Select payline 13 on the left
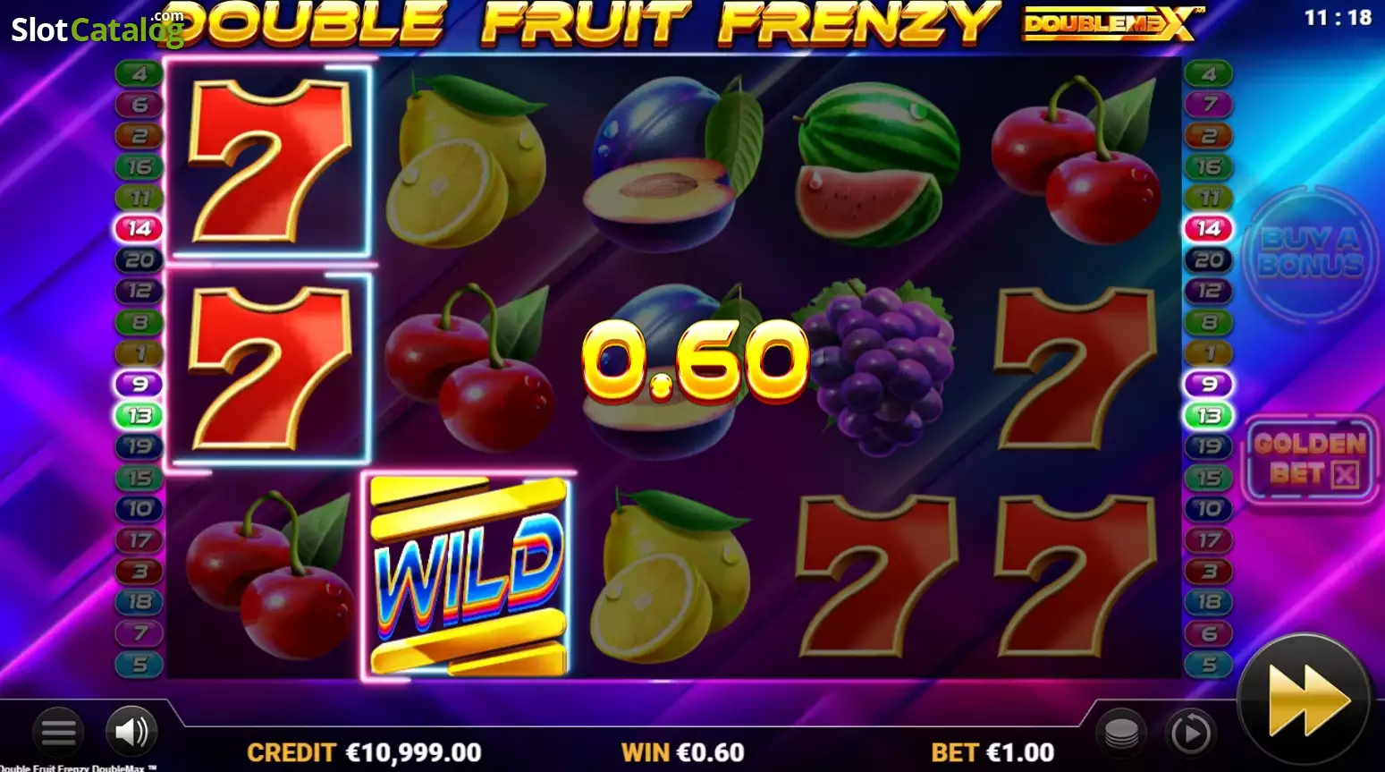This screenshot has height=772, width=1385. [x=139, y=415]
